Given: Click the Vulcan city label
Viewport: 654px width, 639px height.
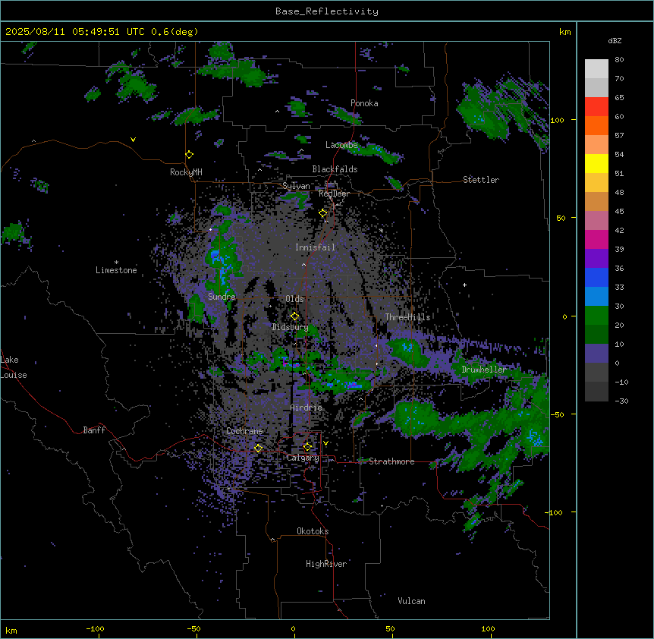Looking at the screenshot, I should [x=412, y=601].
